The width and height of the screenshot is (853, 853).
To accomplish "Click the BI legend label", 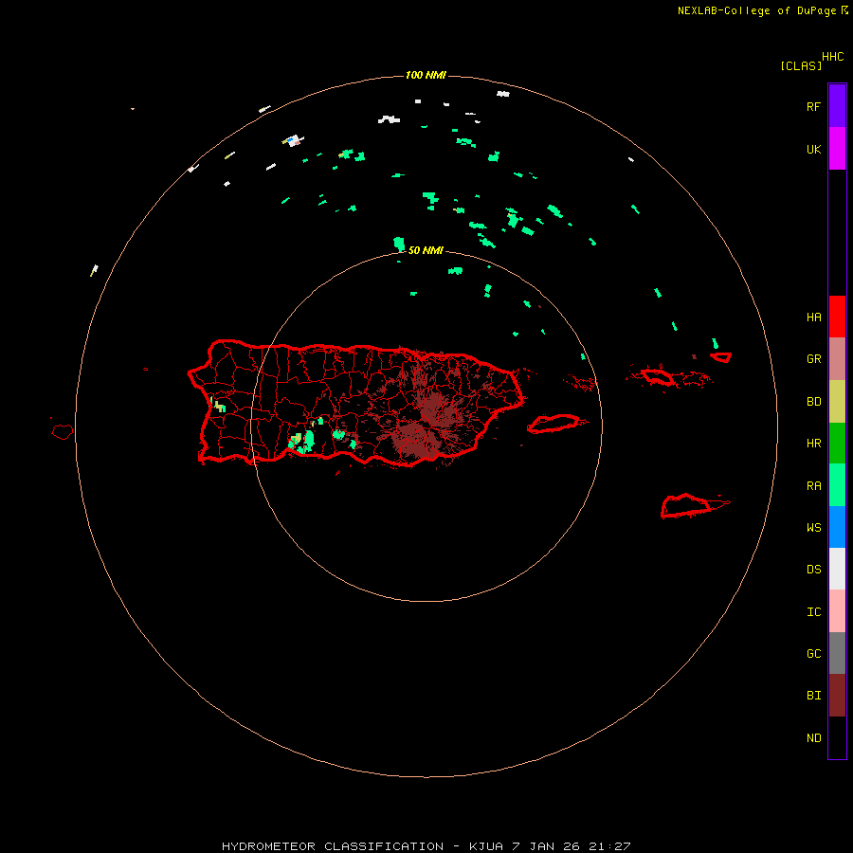I will [813, 696].
